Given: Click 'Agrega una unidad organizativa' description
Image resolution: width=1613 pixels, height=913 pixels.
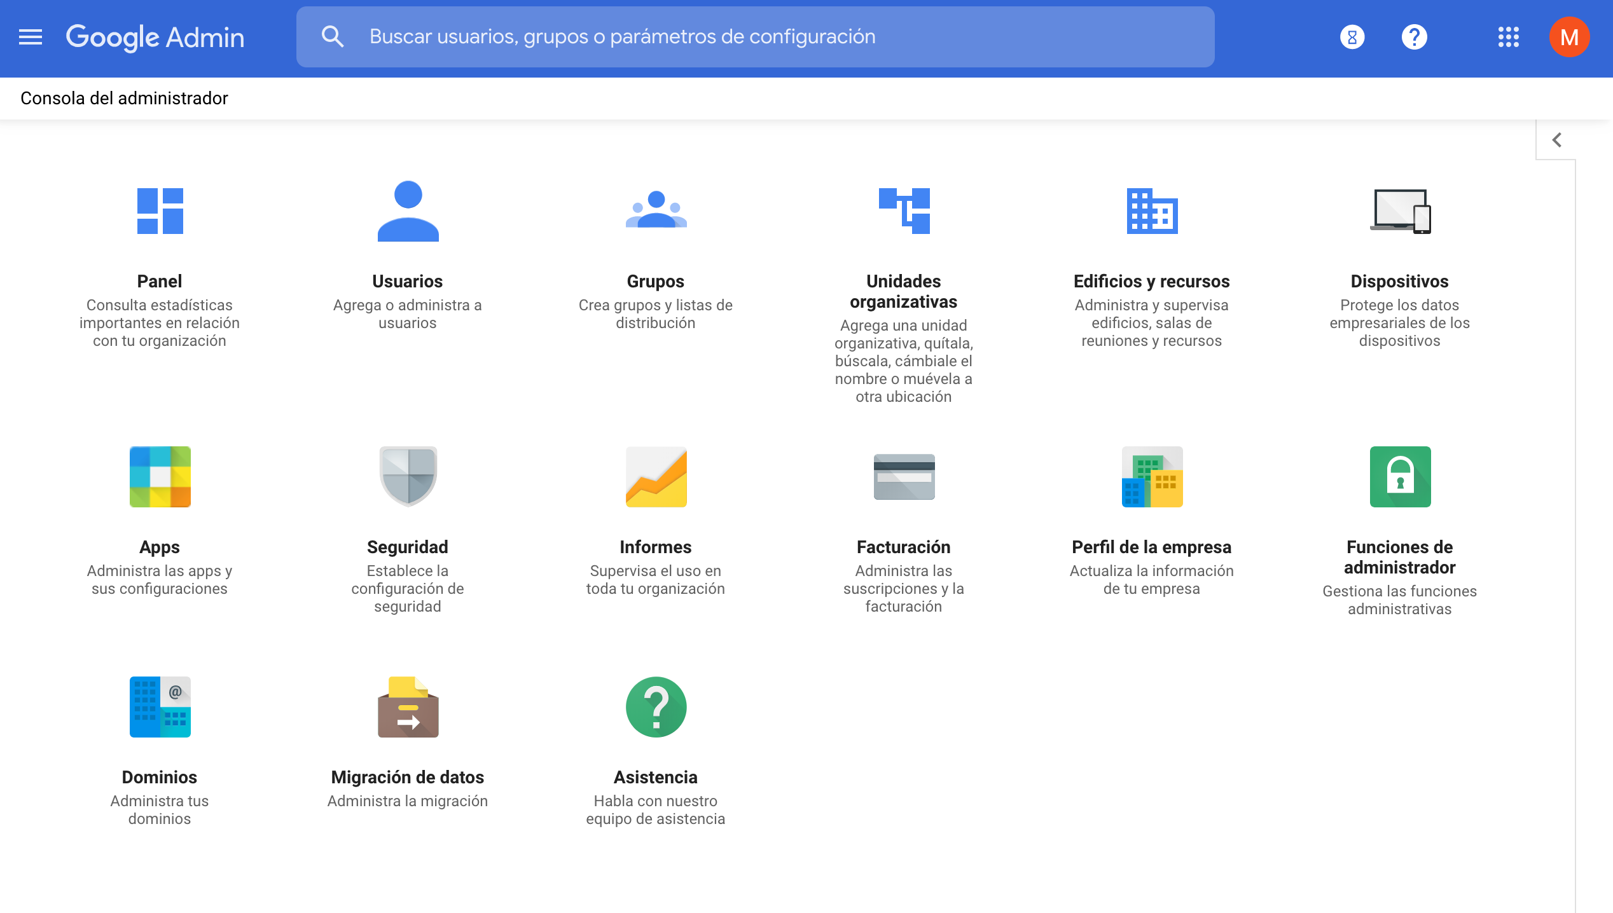Looking at the screenshot, I should click(x=904, y=361).
